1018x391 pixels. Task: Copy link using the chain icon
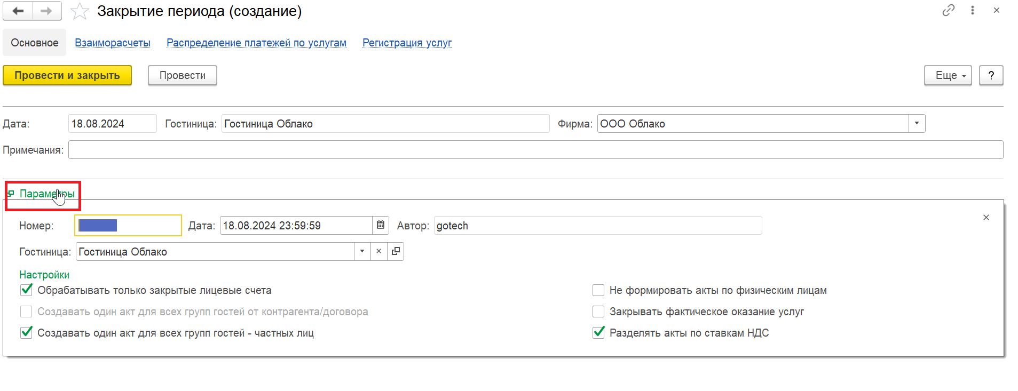tap(948, 10)
